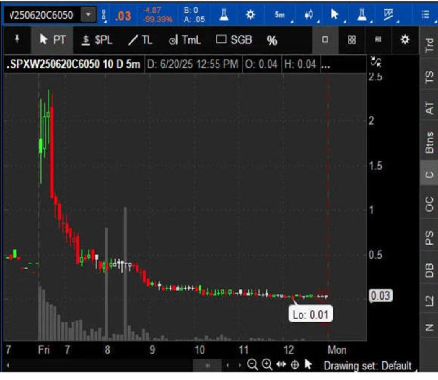The image size is (438, 380).
Task: Click the tall red candle near price 2
Action: click(52, 152)
